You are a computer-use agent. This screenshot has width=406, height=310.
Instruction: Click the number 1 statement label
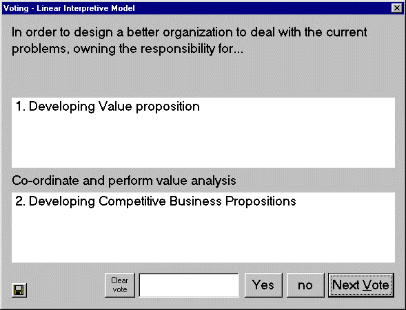[x=21, y=107]
